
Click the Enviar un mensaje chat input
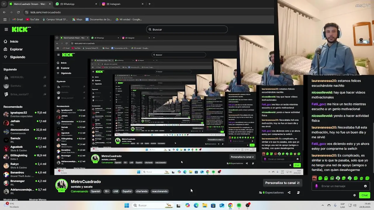pos(340,186)
